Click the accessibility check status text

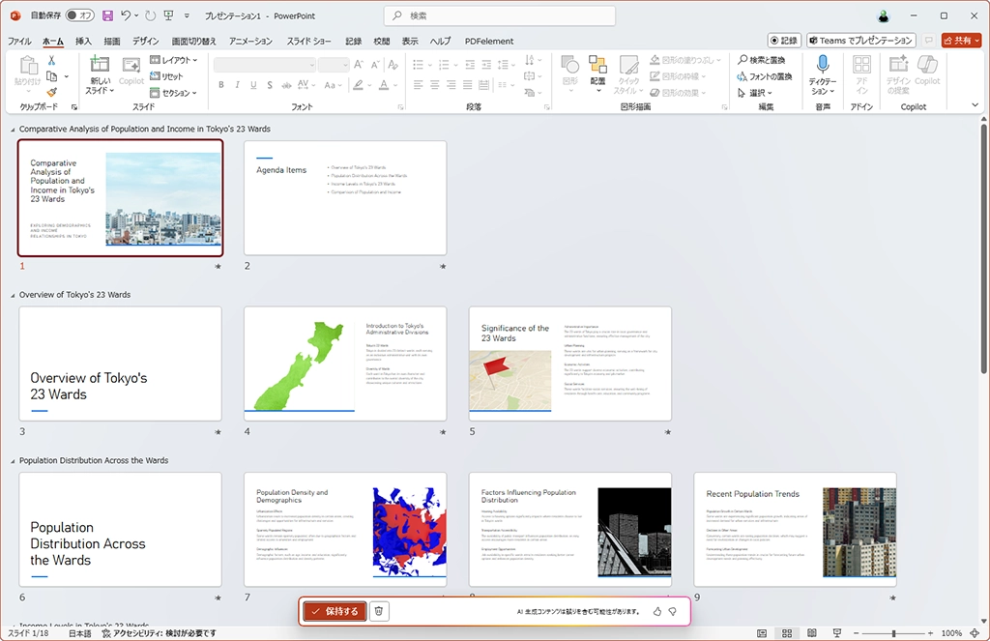coord(160,633)
